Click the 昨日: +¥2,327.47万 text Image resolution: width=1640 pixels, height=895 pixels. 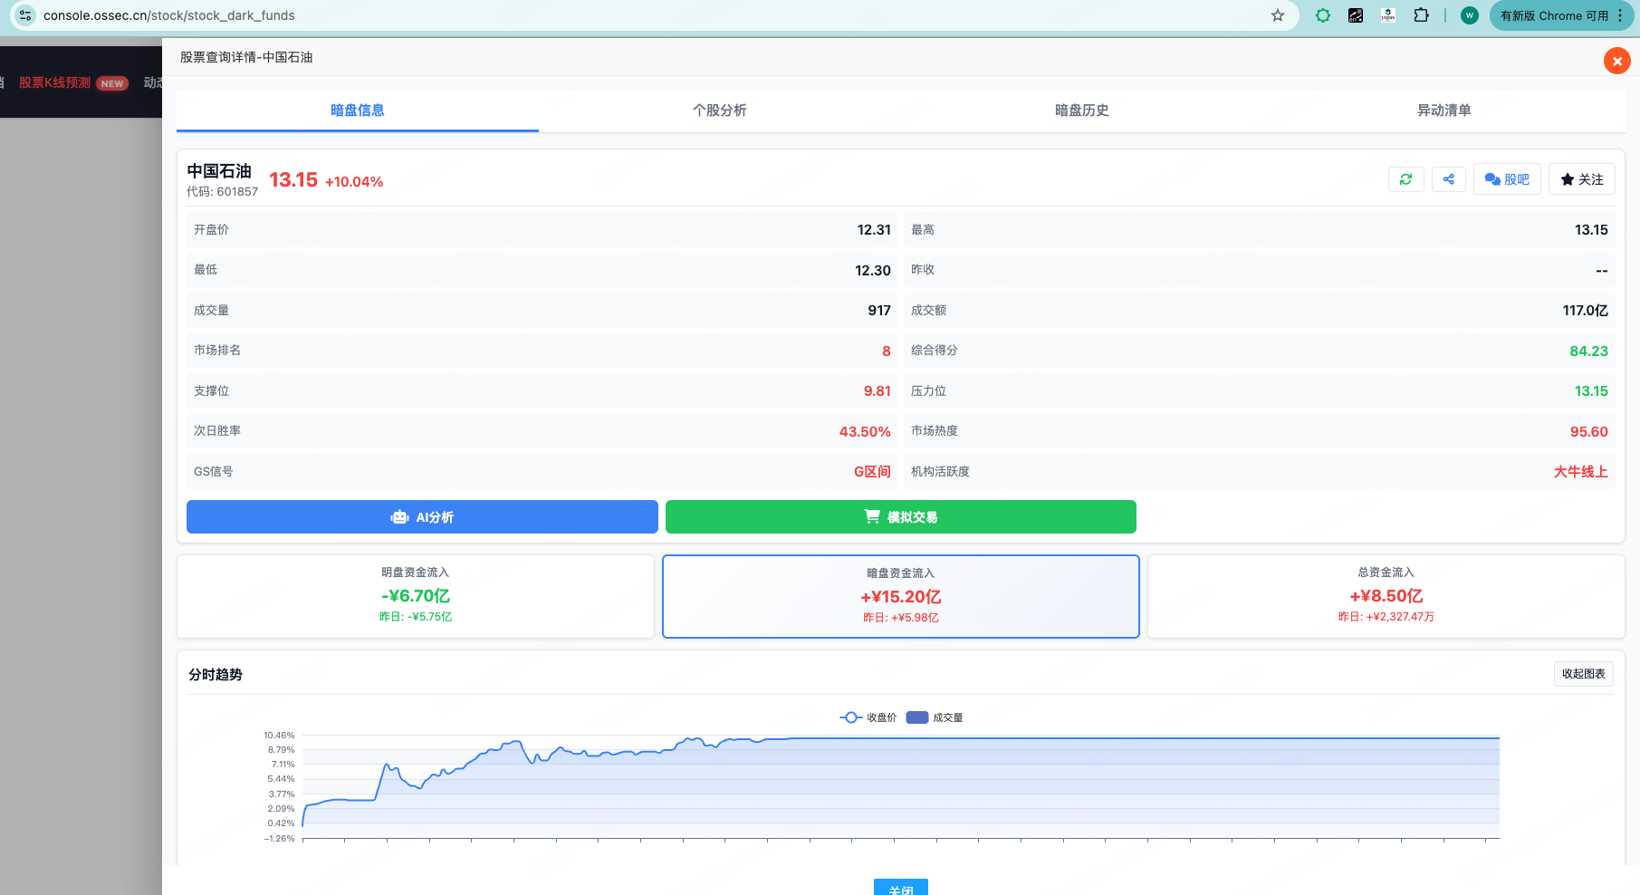pos(1386,617)
